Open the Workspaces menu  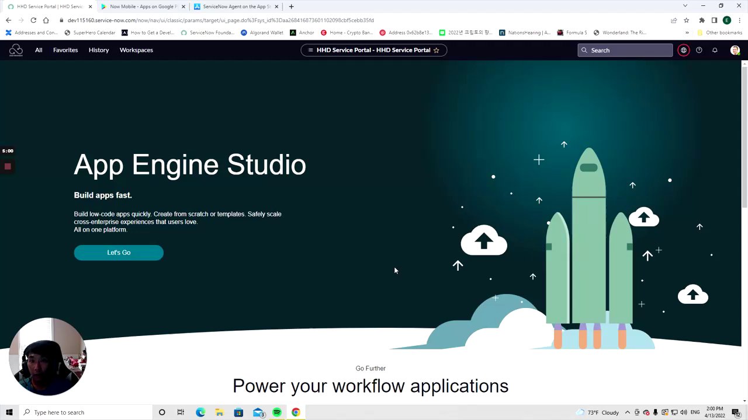[x=136, y=50]
